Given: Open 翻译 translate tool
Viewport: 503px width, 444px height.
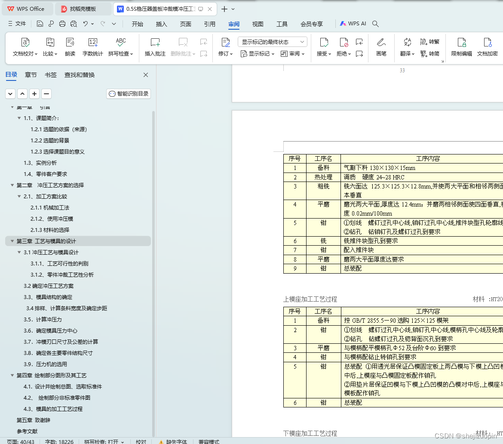Looking at the screenshot, I should pos(408,47).
